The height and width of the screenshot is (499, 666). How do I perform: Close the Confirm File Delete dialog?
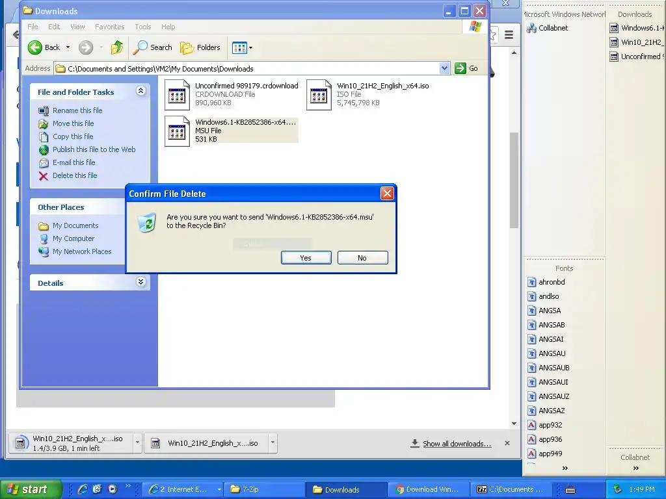[387, 194]
